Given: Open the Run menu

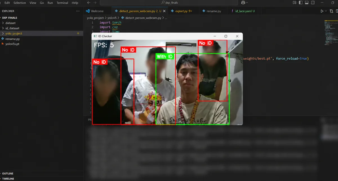Looking at the screenshot, I should coord(50,3).
